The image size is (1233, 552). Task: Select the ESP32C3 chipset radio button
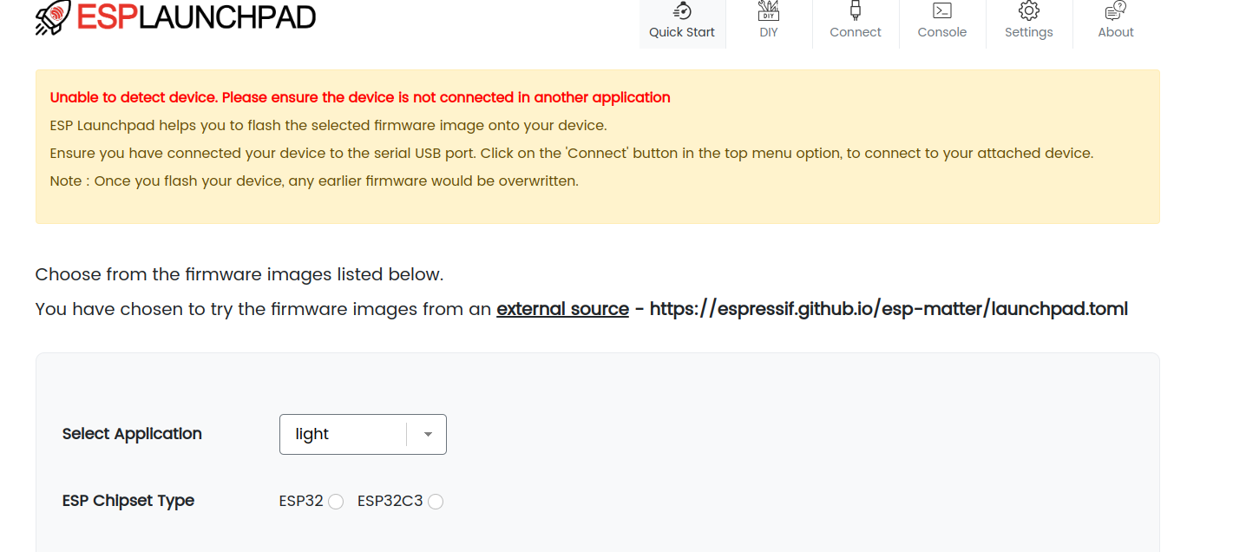435,501
